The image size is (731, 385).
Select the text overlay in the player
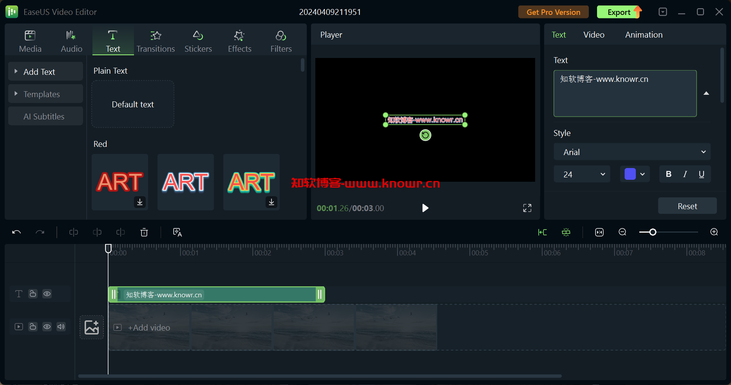point(425,120)
